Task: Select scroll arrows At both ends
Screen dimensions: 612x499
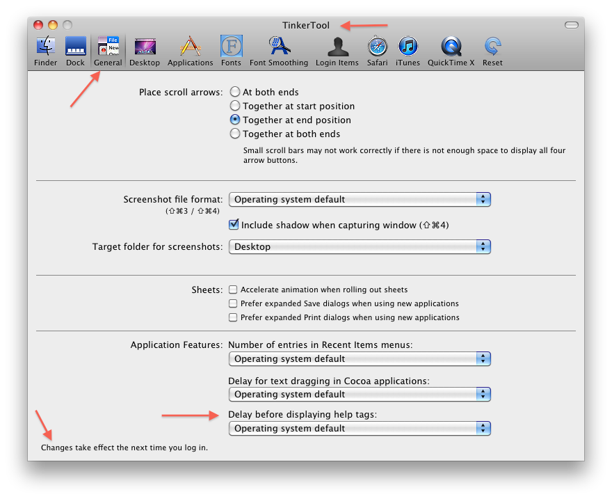Action: (x=235, y=92)
